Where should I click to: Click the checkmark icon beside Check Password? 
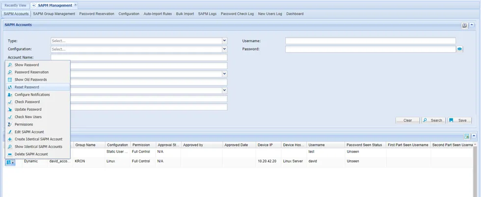[10, 102]
